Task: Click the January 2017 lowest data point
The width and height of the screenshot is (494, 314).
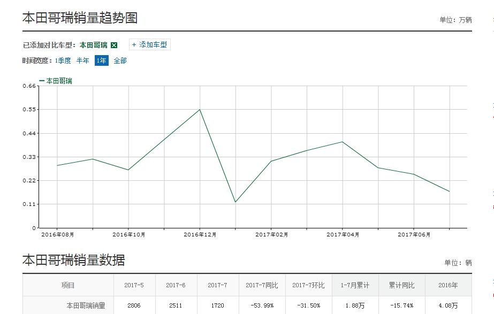Action: click(234, 202)
